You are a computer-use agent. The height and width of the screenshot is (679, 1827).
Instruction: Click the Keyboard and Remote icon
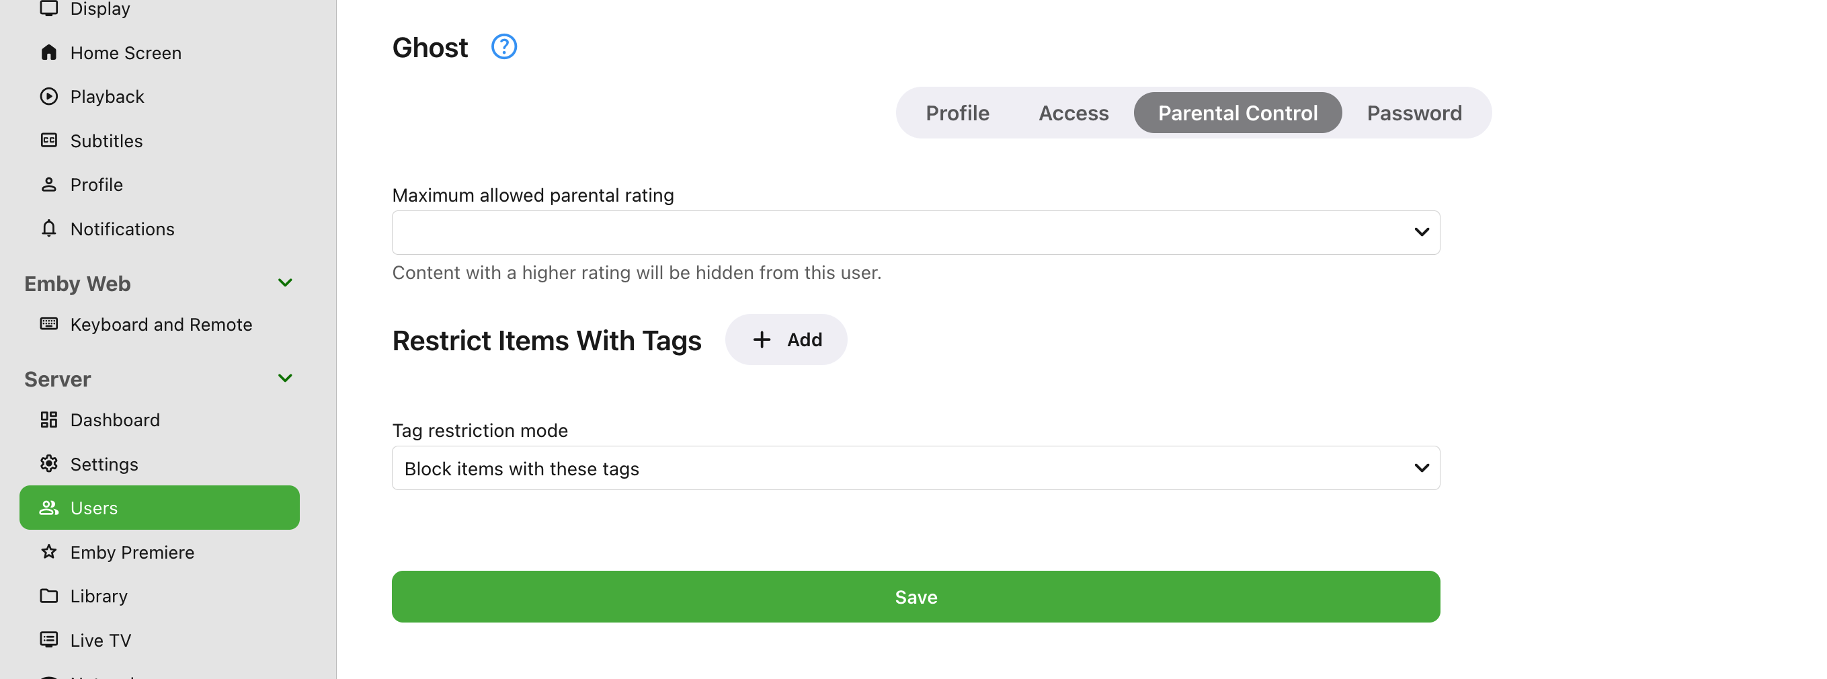click(x=49, y=324)
